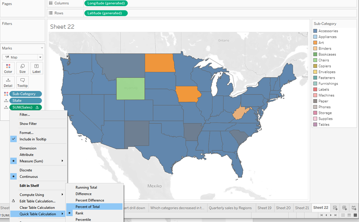Click the Sheet 22 title
359x222 pixels.
point(62,27)
